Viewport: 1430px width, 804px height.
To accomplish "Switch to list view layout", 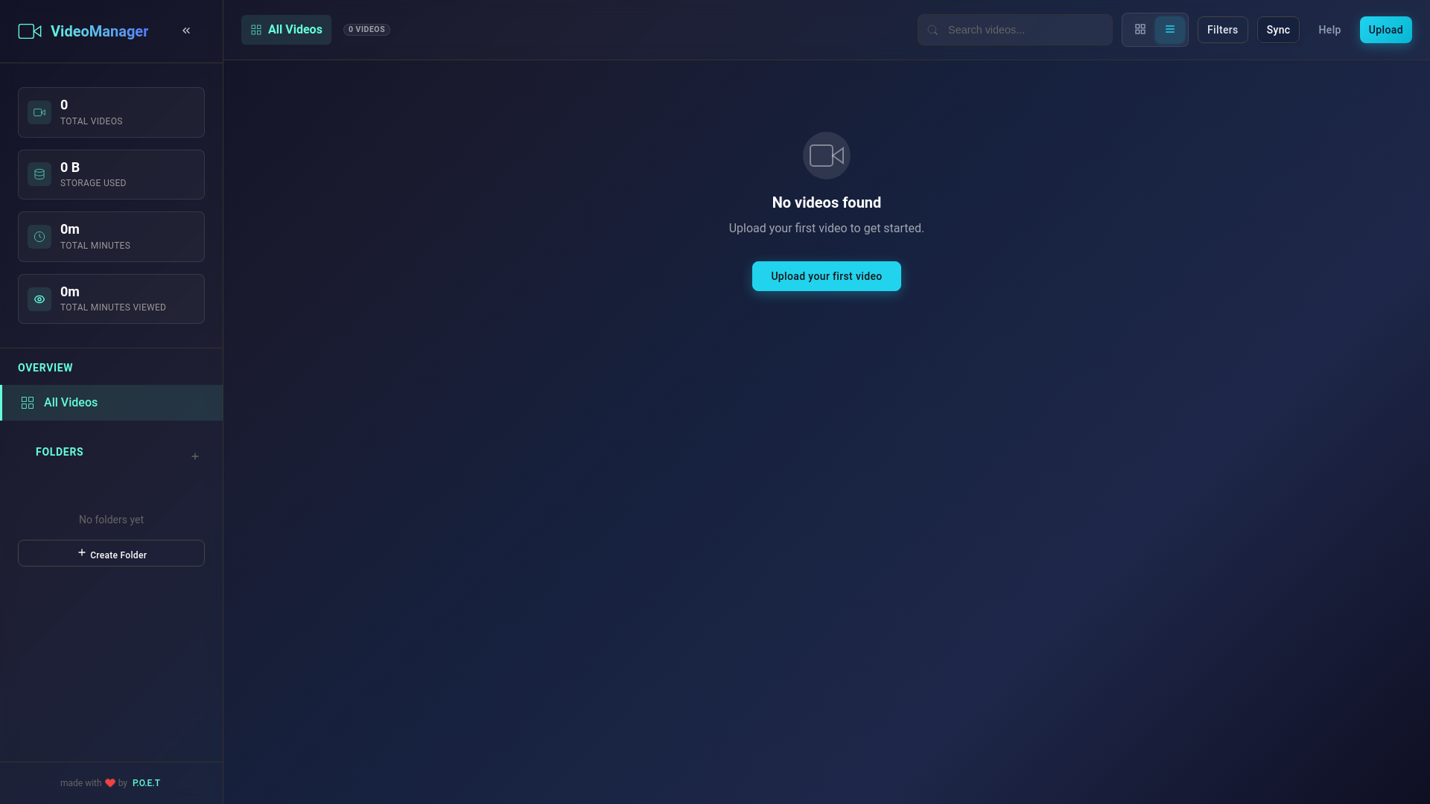I will pos(1169,30).
